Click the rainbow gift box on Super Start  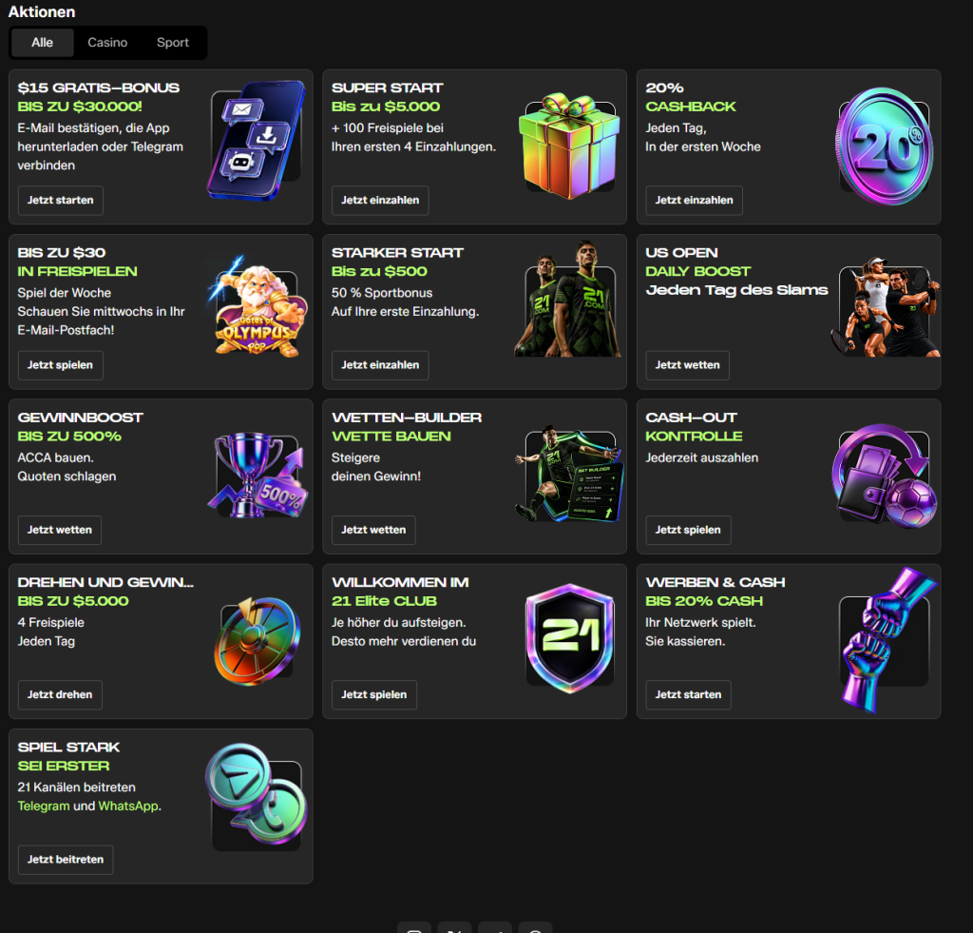(x=569, y=146)
